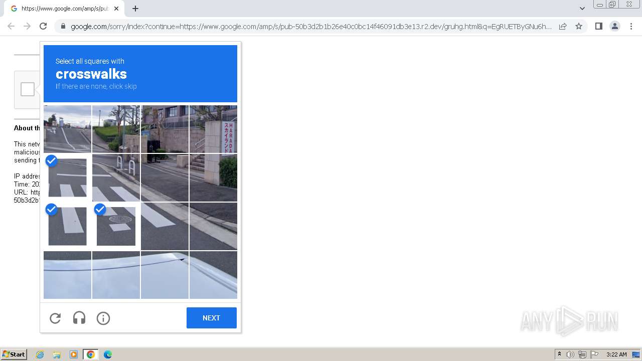Select tile with curb and gutter
This screenshot has height=361, width=642.
point(213,226)
